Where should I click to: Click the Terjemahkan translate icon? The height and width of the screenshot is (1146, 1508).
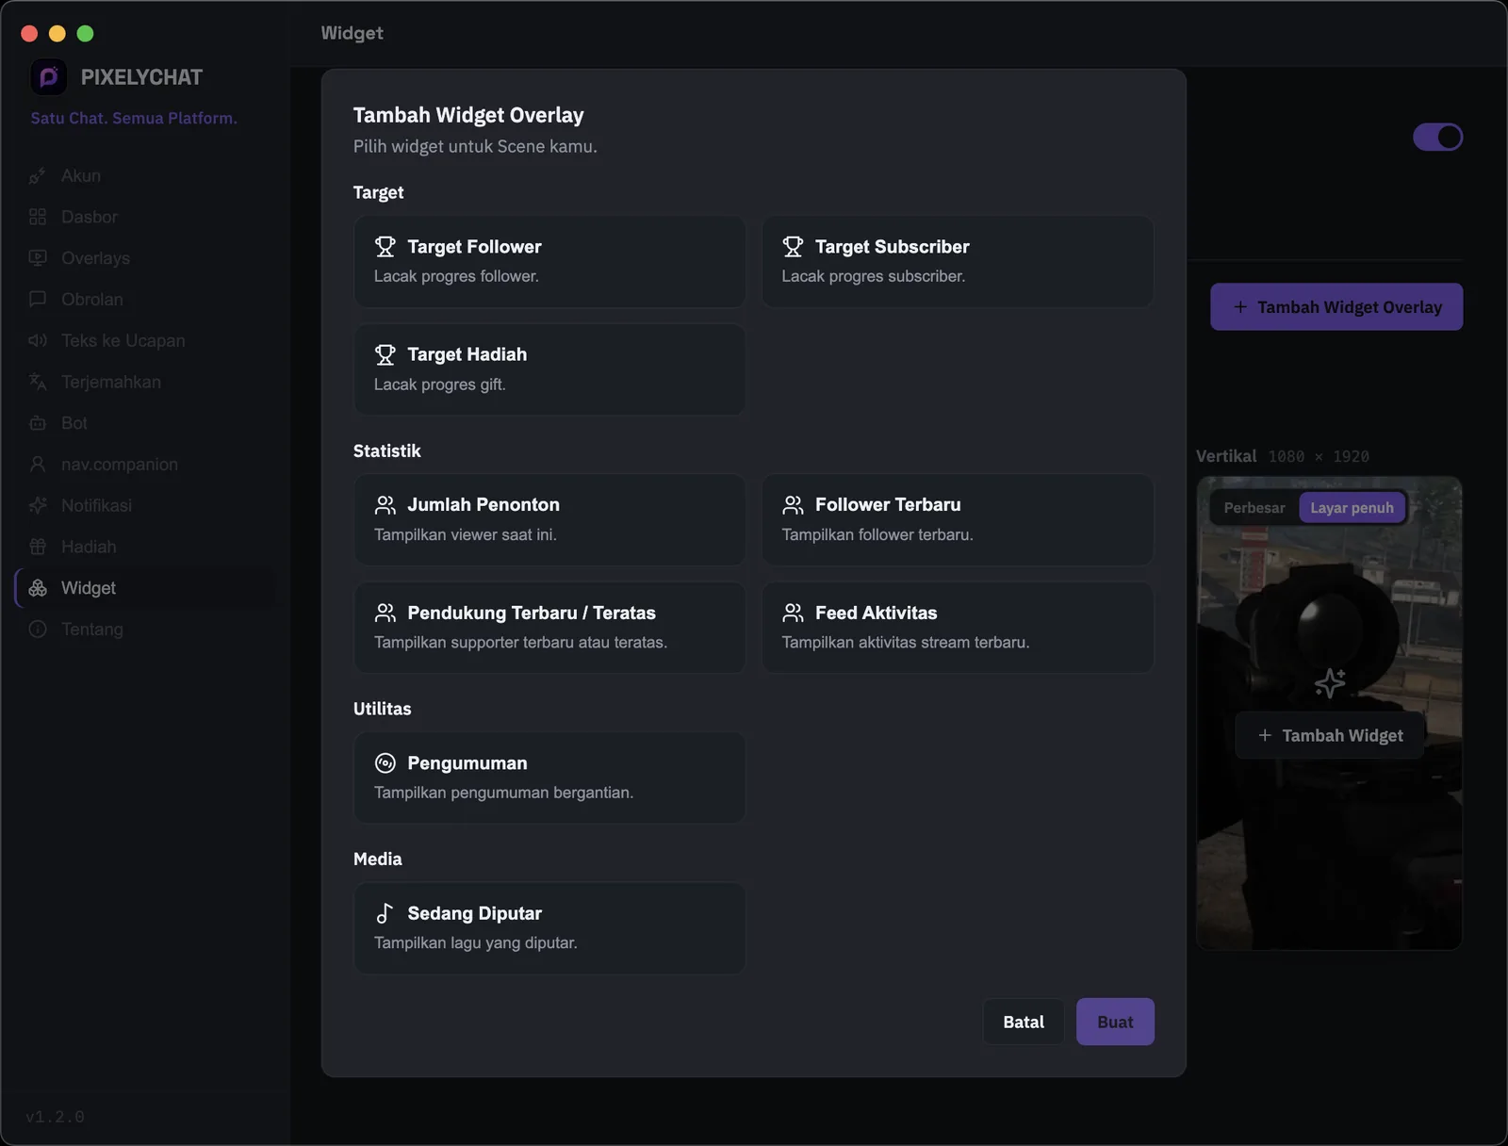coord(38,382)
